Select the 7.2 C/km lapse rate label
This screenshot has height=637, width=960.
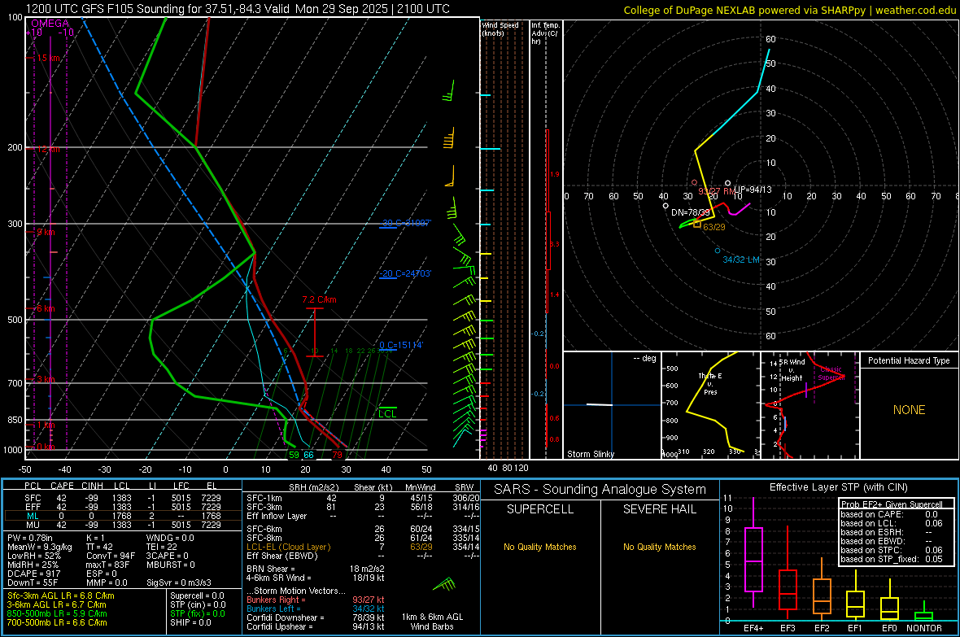click(319, 299)
